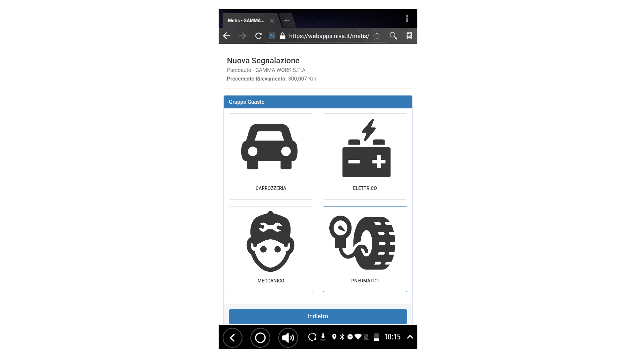636x358 pixels.
Task: Close the Metis - GAMMA tab
Action: coord(272,21)
